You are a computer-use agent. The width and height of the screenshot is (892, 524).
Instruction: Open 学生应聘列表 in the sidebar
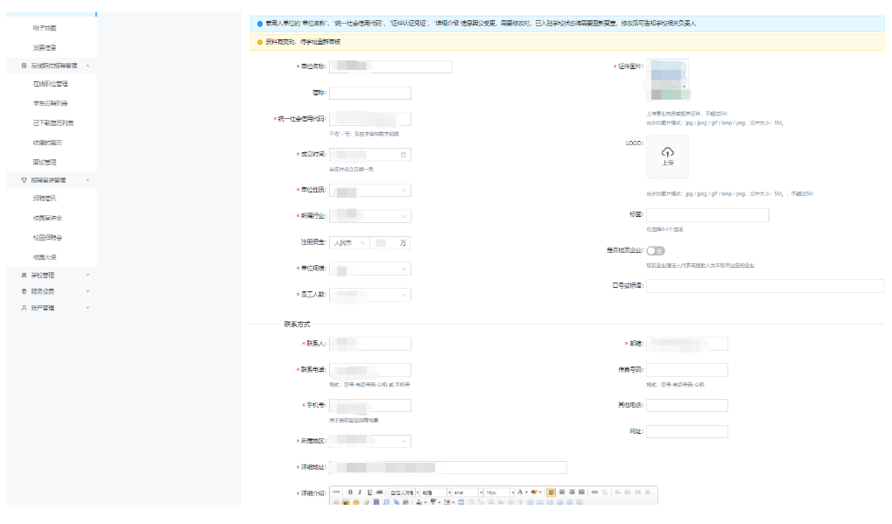coord(50,103)
